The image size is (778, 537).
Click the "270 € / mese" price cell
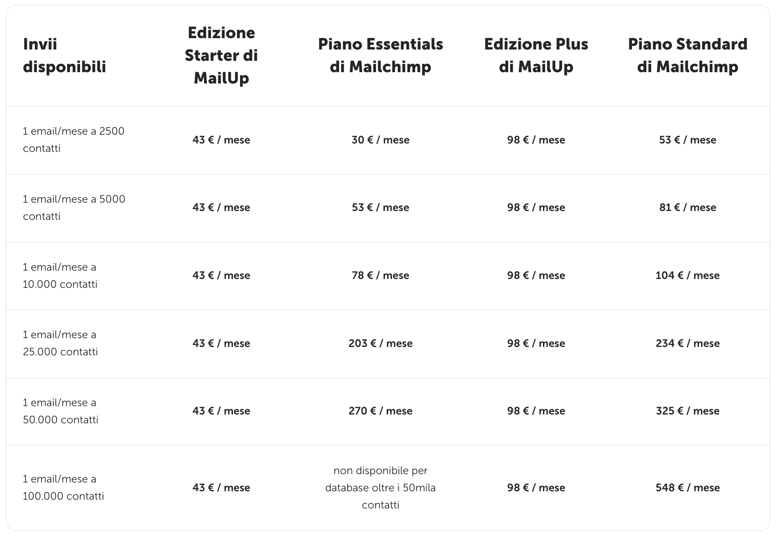(x=380, y=411)
